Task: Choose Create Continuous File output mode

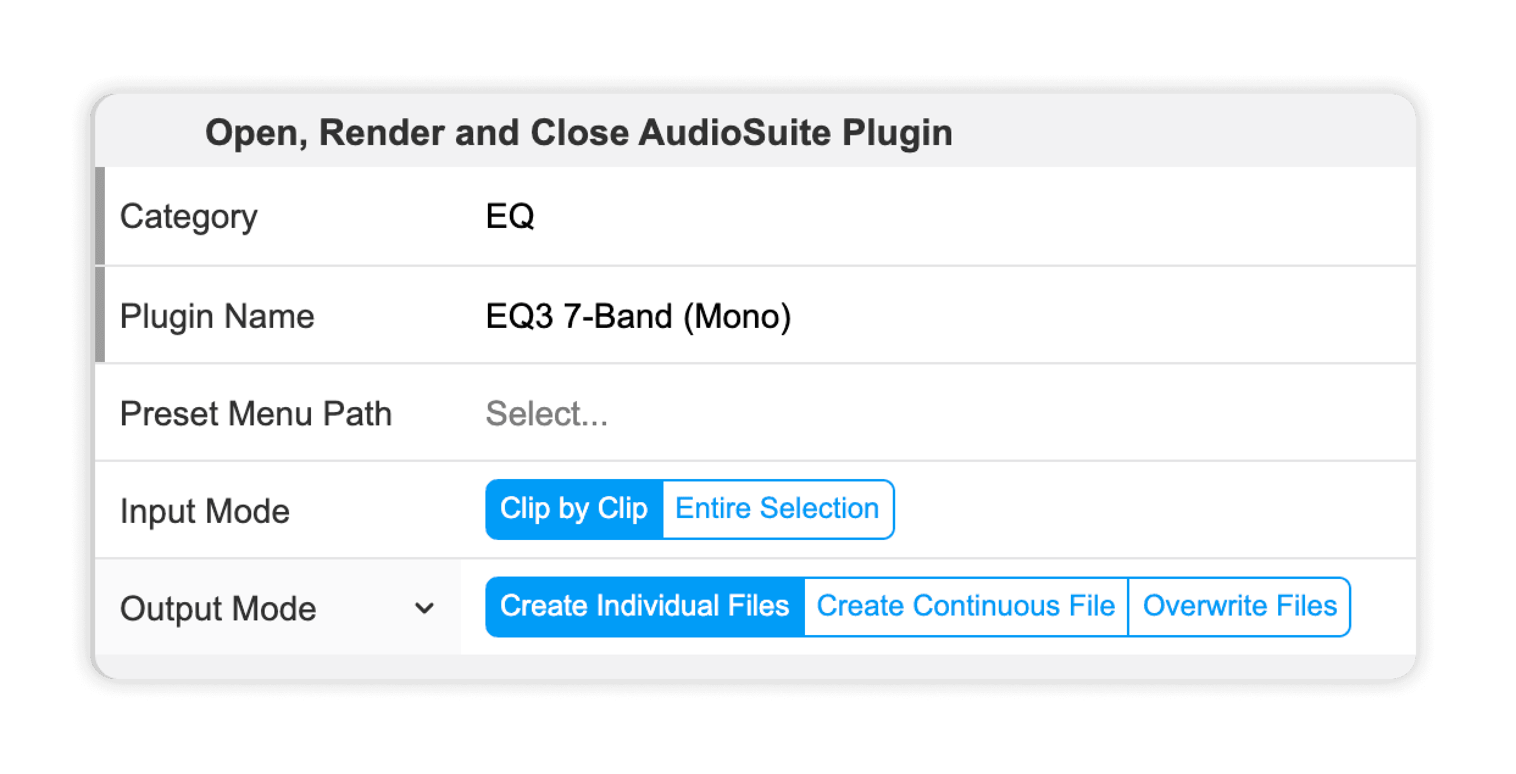Action: coord(967,605)
